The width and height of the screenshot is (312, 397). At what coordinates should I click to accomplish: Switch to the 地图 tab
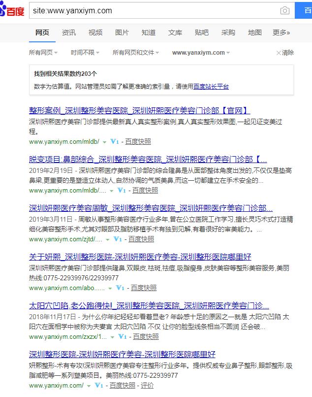254,33
